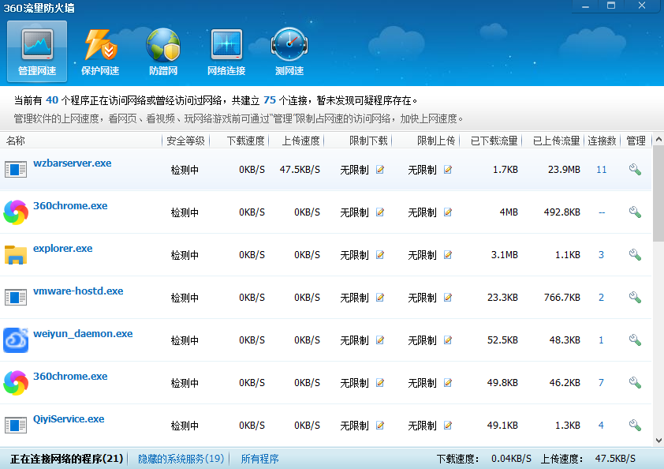The image size is (664, 469).
Task: Show 正在连接网络的程序(21) list
Action: (x=66, y=459)
